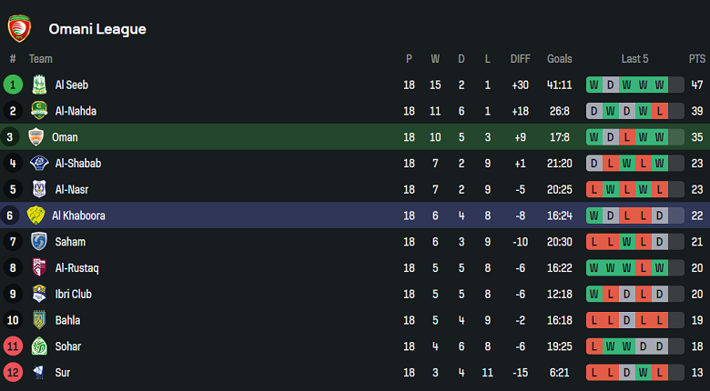
Task: Click the Al Khaboora club crest
Action: coord(35,216)
